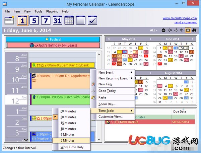Viewport: 201px width, 153px height.
Task: Open the Help menu
Action: click(65, 11)
